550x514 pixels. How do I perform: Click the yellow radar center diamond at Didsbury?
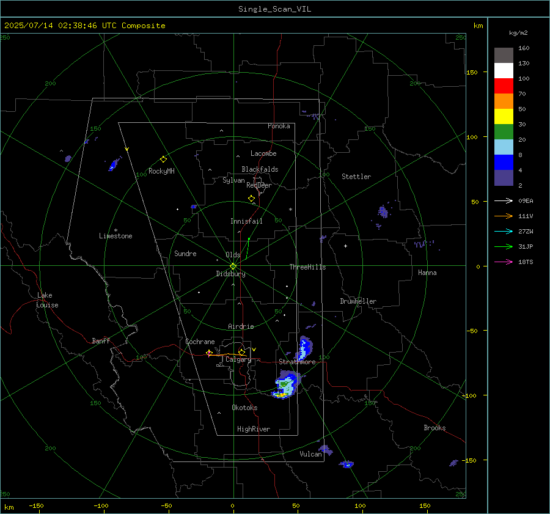pos(233,266)
